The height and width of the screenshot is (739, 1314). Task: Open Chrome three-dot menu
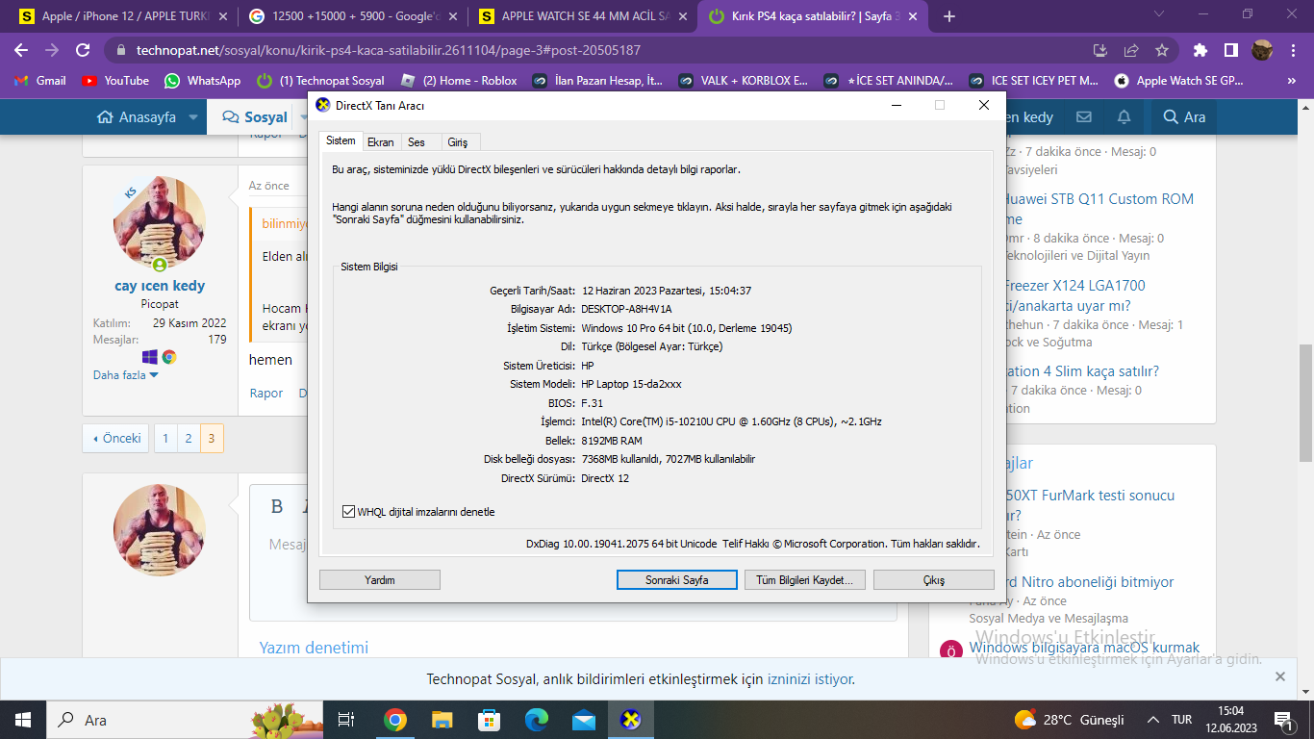pyautogui.click(x=1293, y=50)
